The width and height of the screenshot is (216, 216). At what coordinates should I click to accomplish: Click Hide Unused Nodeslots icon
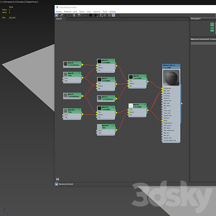point(83,15)
